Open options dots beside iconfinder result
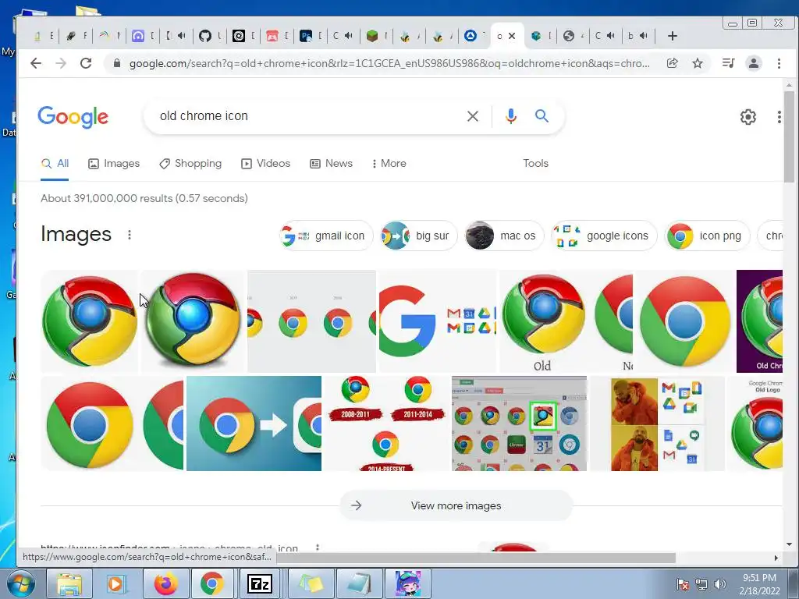799x599 pixels. [x=318, y=548]
